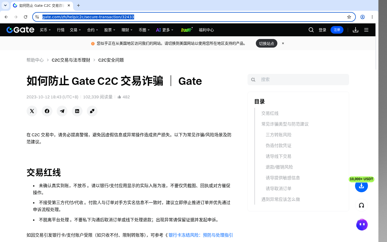The image size is (387, 242).
Task: View site information icon in address bar
Action: click(37, 17)
